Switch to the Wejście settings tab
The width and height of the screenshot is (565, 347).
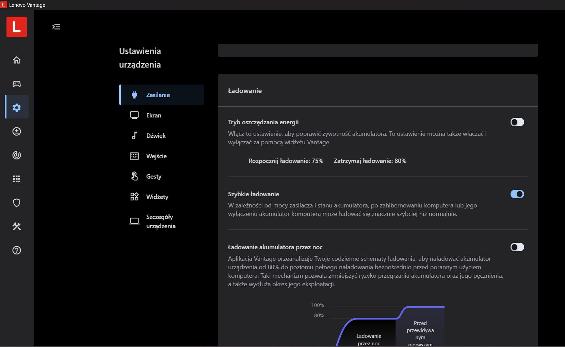162,156
